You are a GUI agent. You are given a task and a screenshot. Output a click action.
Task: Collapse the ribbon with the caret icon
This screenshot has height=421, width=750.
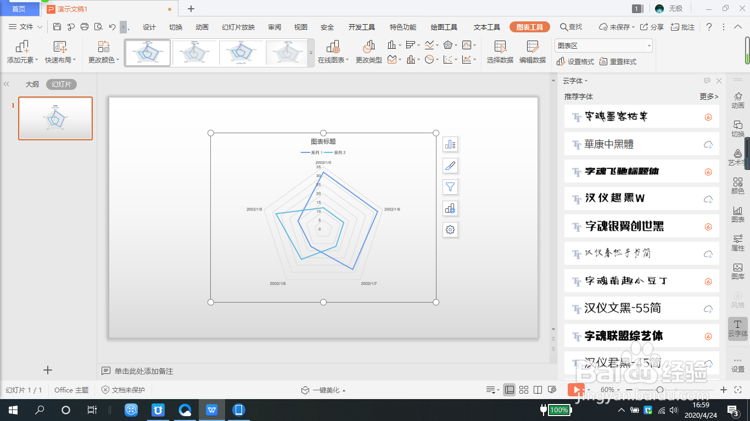(x=737, y=27)
